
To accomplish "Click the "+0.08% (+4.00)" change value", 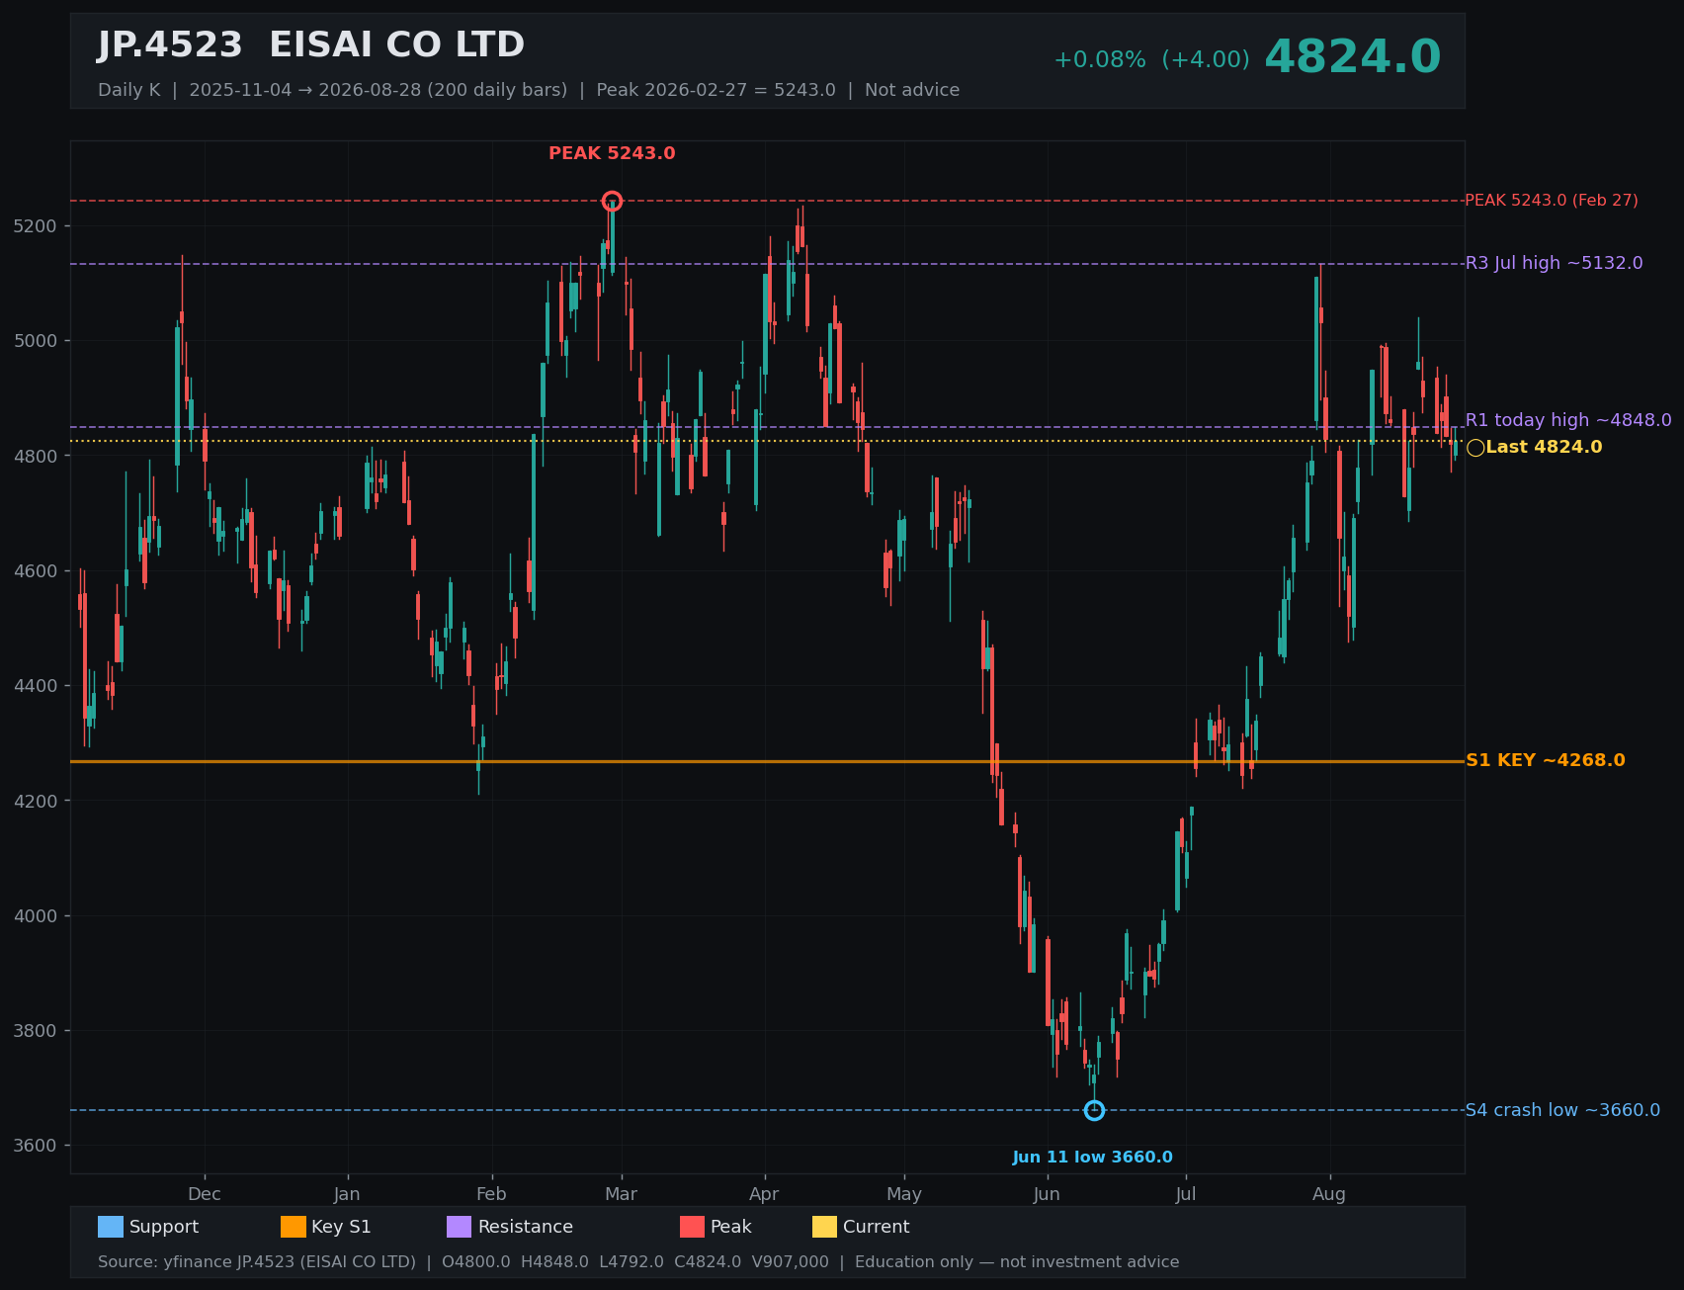I will click(x=1151, y=60).
